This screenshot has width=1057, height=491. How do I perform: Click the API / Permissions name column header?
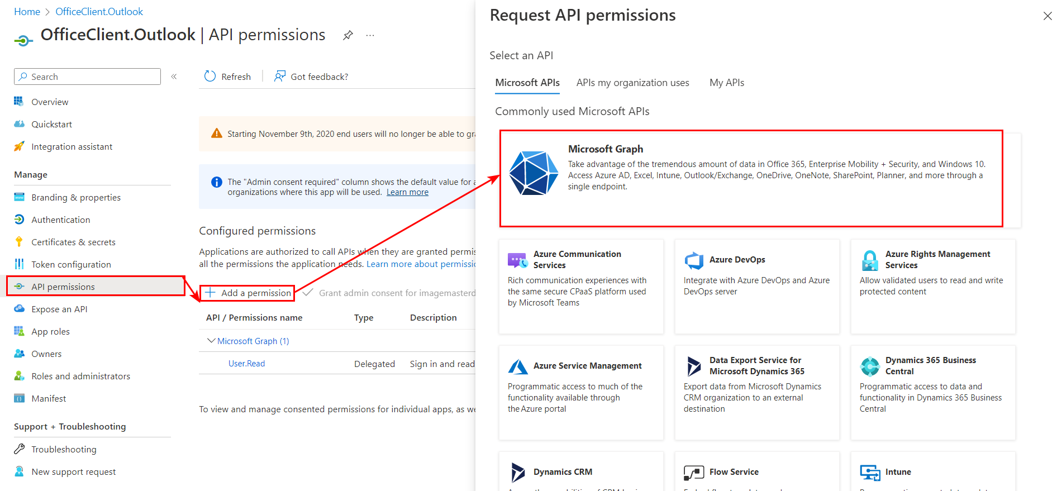pyautogui.click(x=254, y=318)
